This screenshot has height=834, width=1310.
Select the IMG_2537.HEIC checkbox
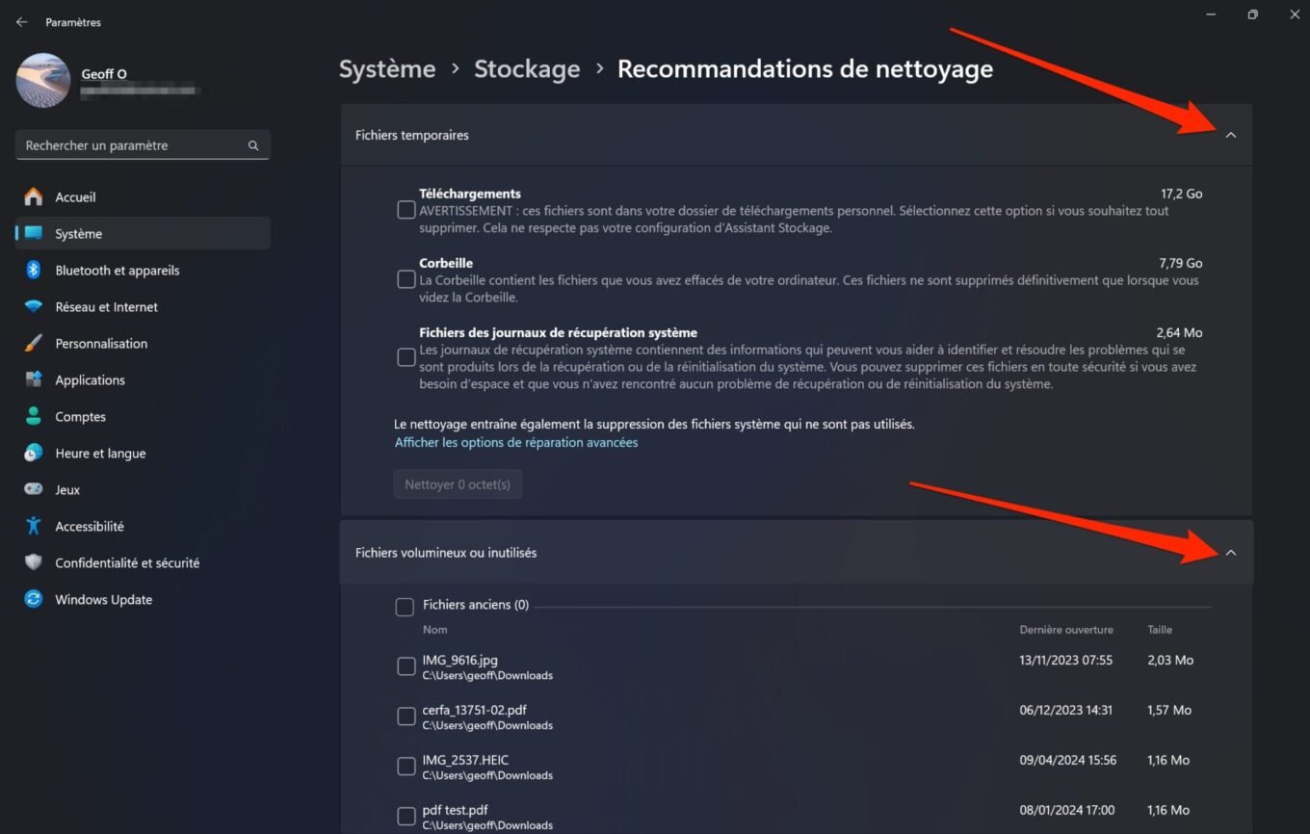(406, 767)
